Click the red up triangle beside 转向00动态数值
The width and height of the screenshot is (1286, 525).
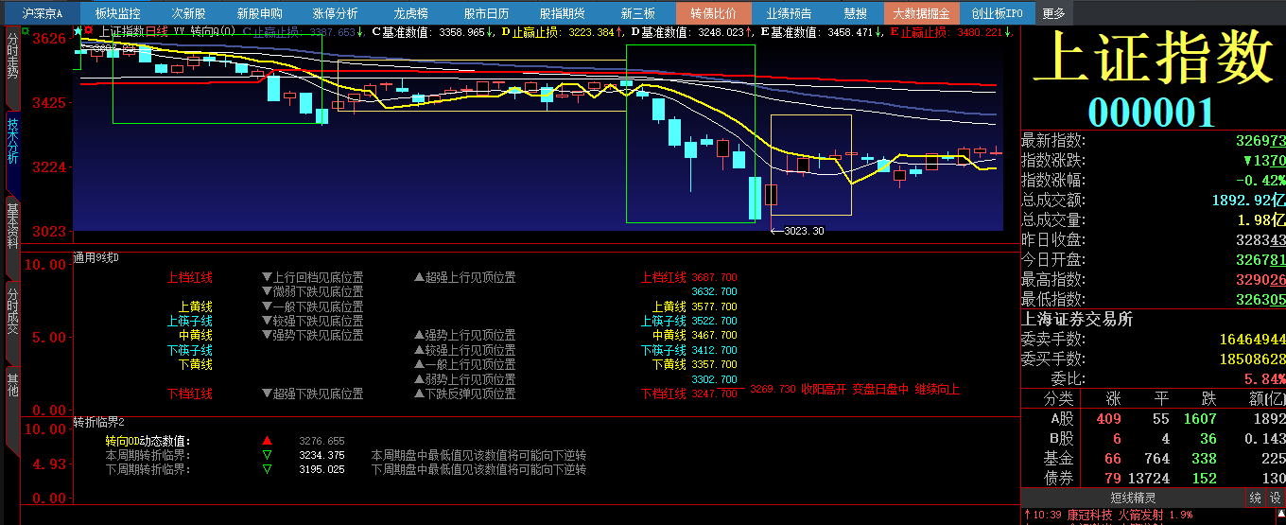point(267,441)
